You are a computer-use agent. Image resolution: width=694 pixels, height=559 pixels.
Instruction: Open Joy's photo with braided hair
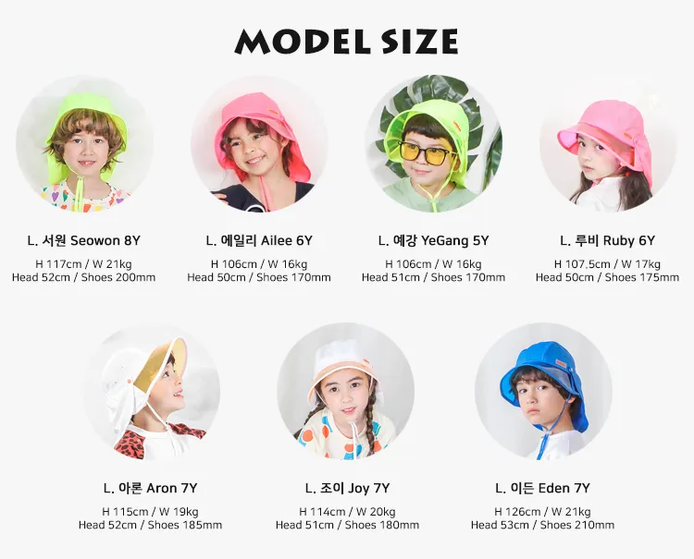346,391
